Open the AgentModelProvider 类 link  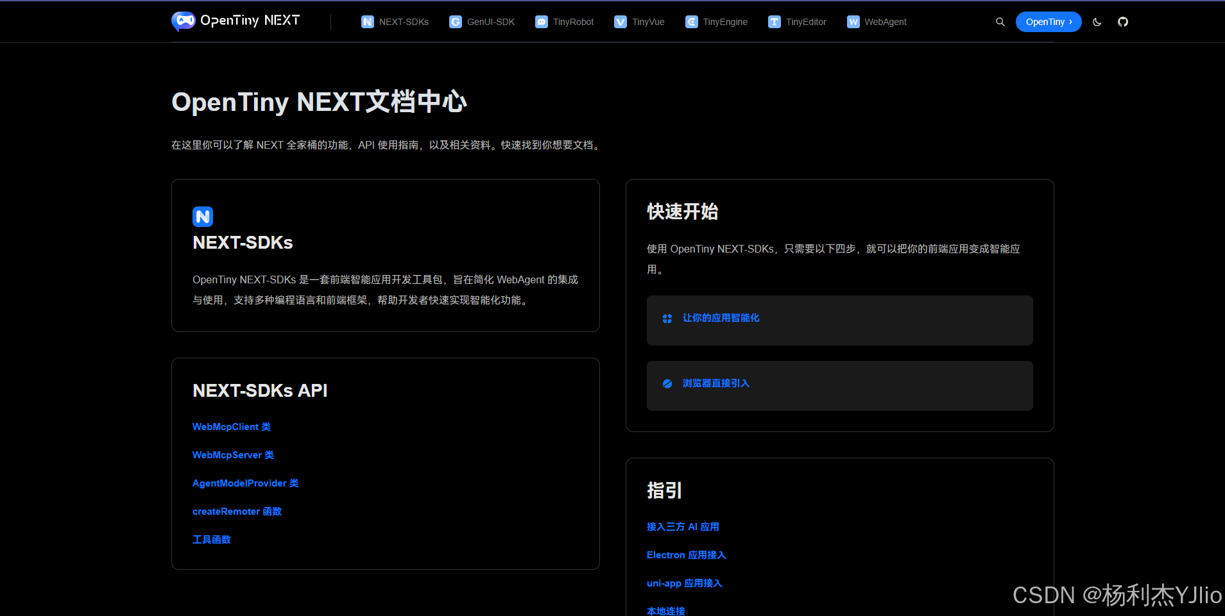point(246,483)
